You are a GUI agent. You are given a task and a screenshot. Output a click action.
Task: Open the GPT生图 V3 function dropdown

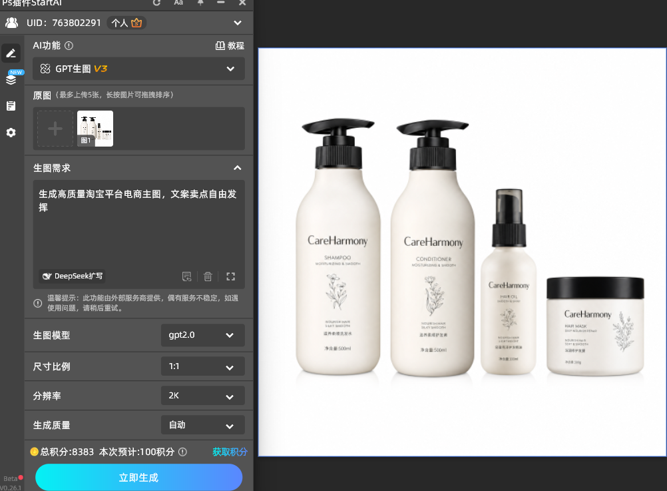pyautogui.click(x=138, y=69)
